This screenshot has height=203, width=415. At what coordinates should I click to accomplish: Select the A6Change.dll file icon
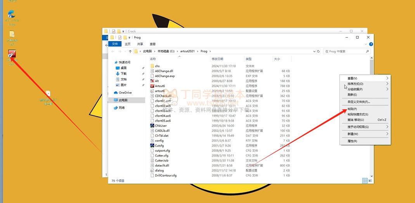(152, 71)
